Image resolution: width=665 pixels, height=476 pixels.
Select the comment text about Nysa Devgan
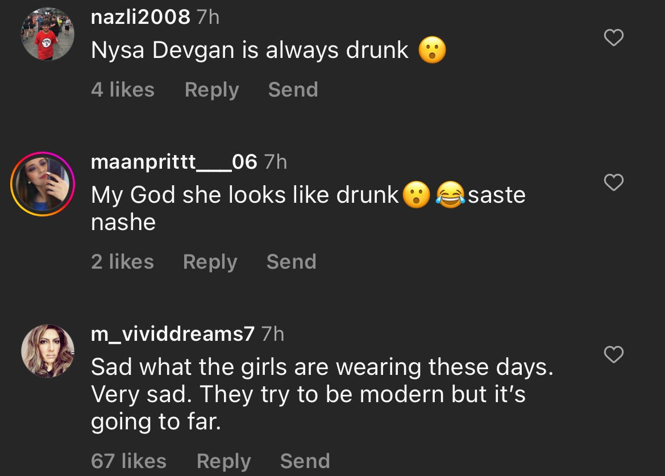(250, 51)
